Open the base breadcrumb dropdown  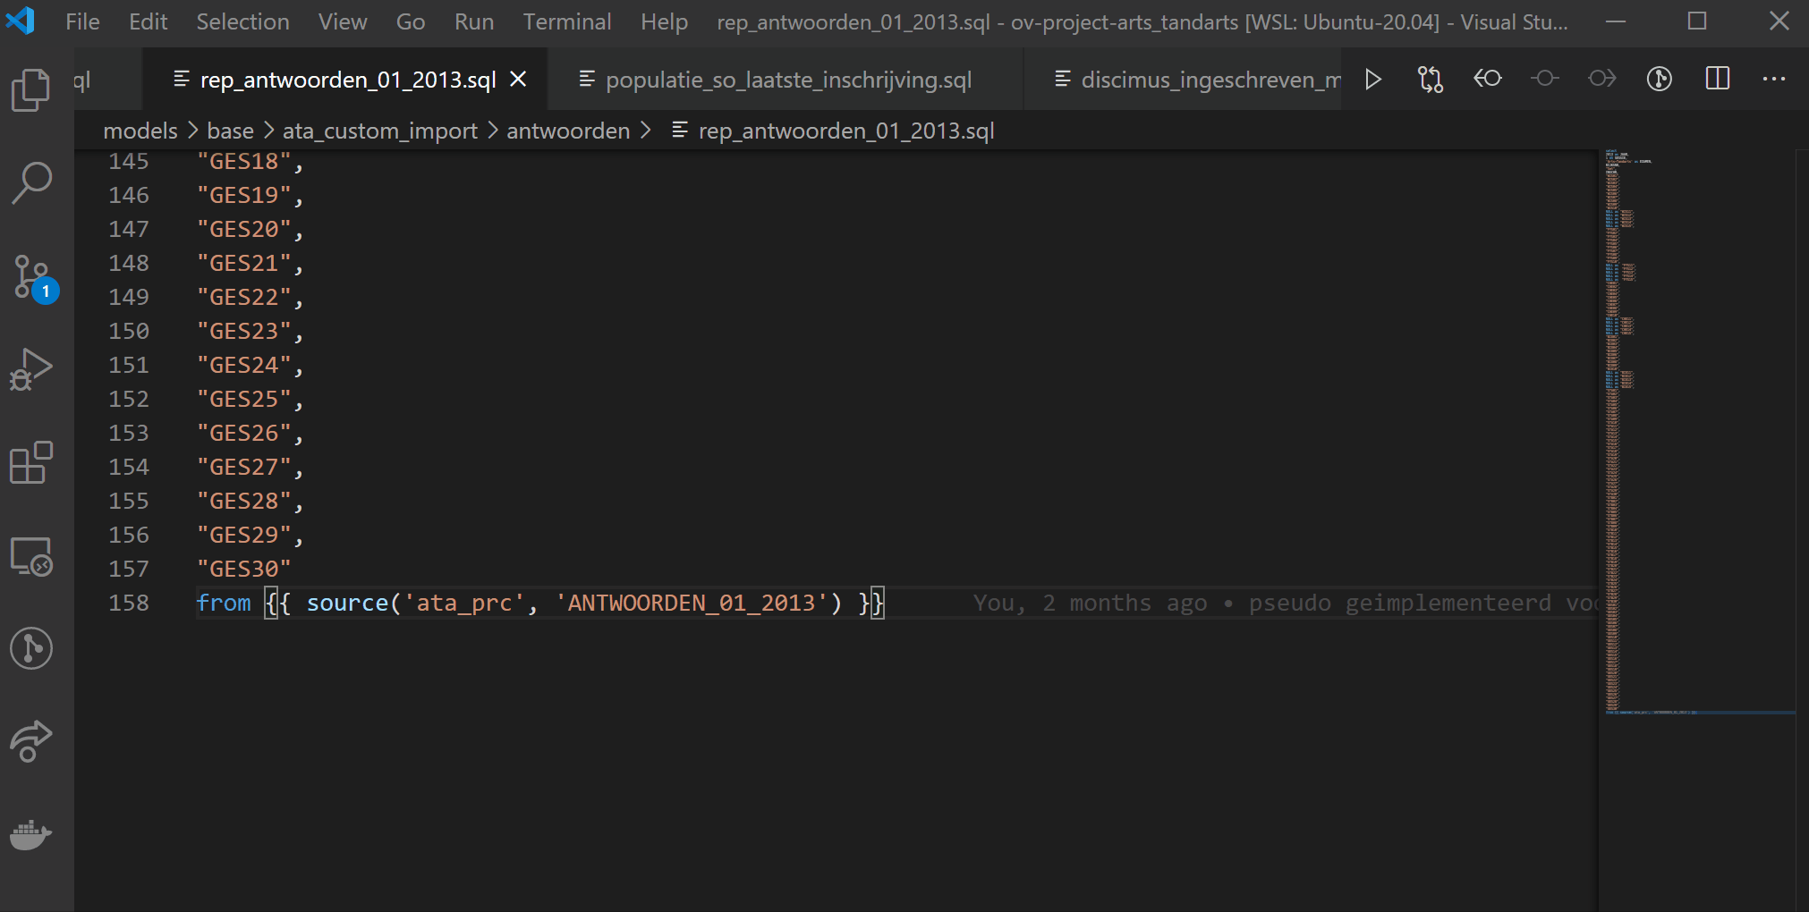click(x=230, y=131)
